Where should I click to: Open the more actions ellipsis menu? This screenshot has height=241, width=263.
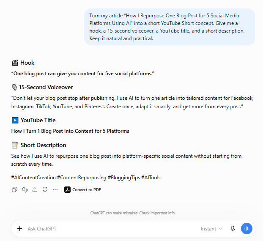(55, 190)
